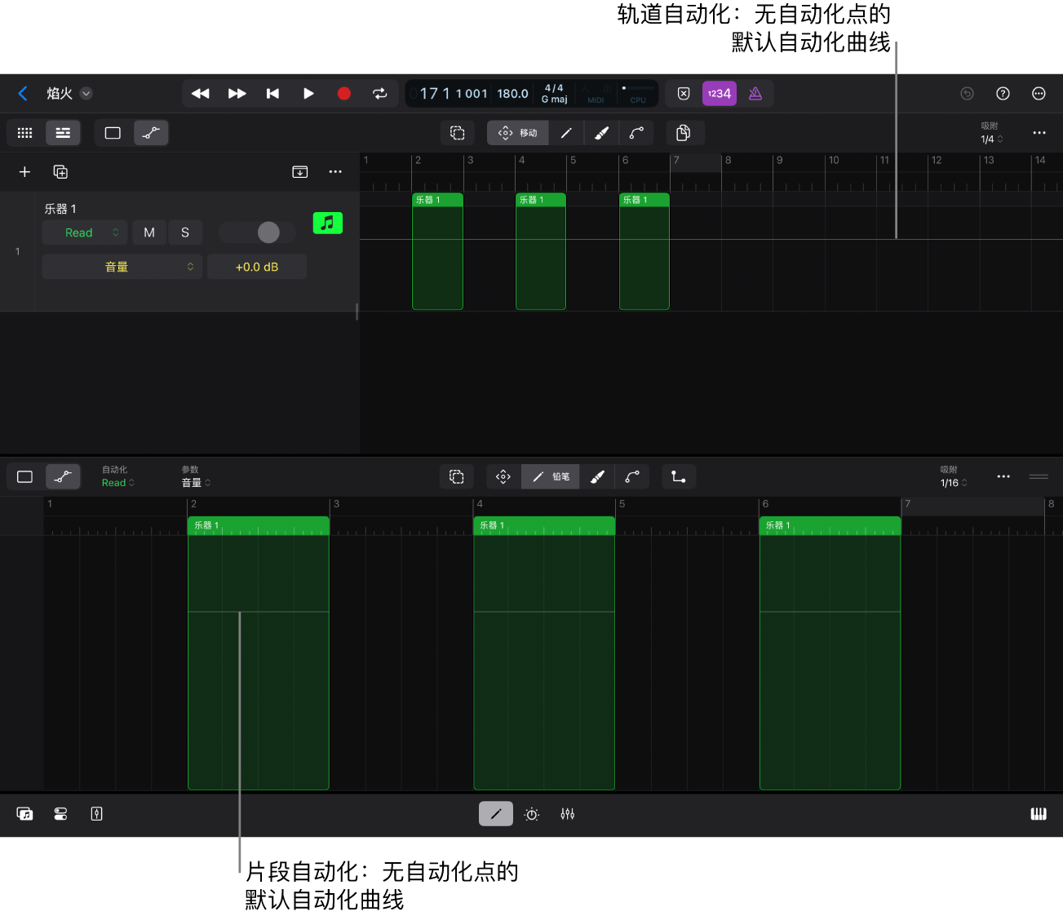Show the piano keyboard icon at bottom right
The height and width of the screenshot is (916, 1063).
(1038, 814)
